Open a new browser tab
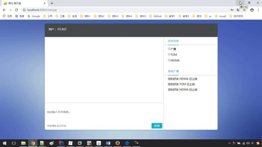262x147 pixels. coord(52,3)
